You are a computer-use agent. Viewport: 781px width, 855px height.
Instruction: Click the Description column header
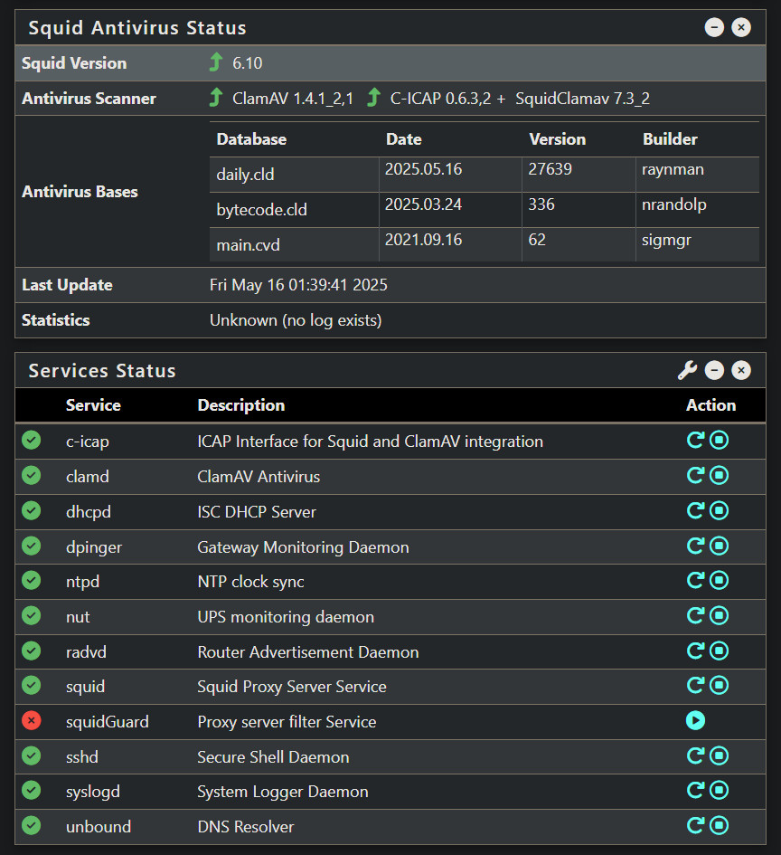click(240, 405)
